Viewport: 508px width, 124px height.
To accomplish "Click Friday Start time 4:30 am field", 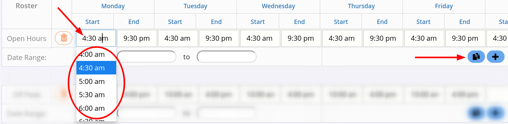I will 424,38.
